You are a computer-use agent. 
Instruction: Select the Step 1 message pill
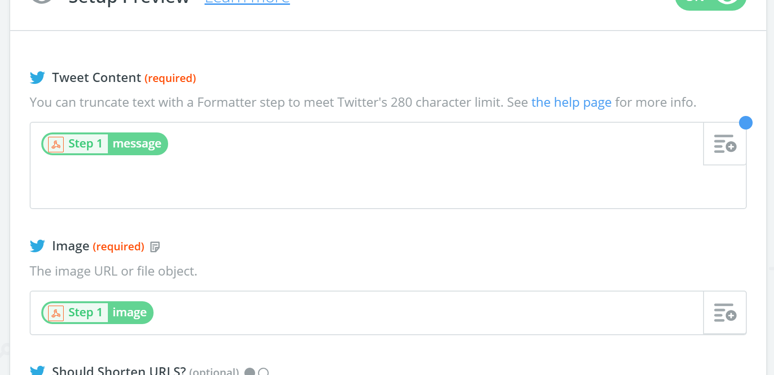pos(104,144)
